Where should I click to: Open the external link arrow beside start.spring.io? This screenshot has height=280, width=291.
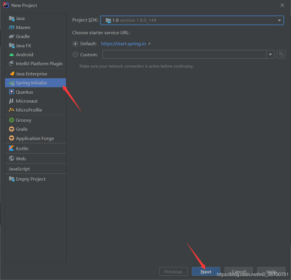pos(149,44)
